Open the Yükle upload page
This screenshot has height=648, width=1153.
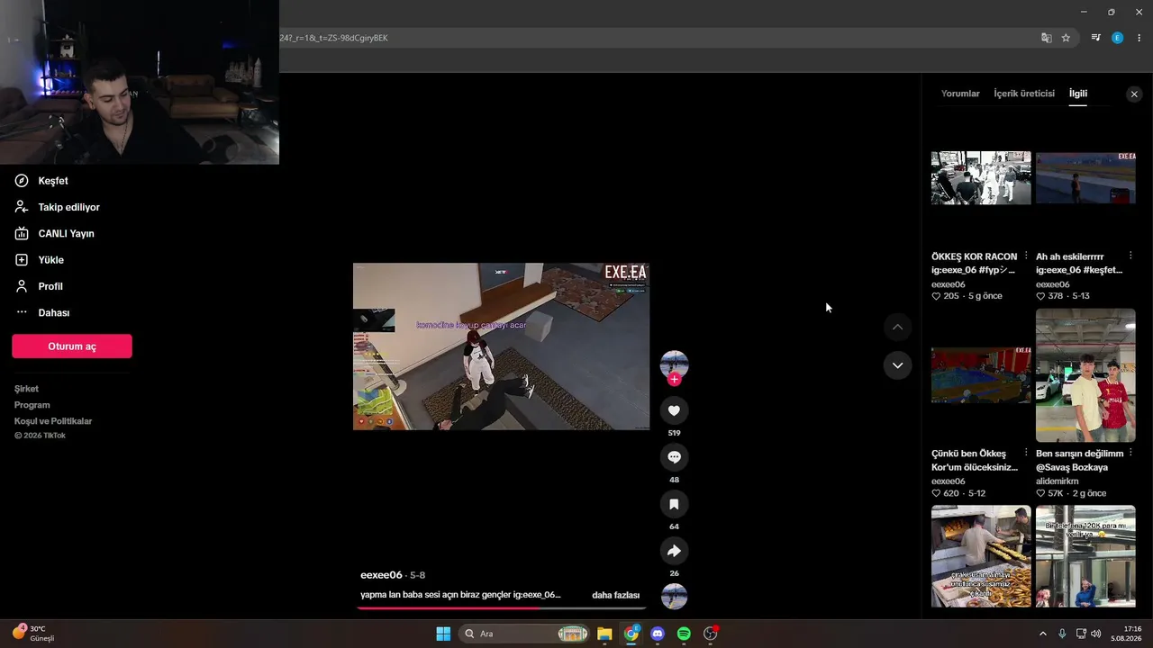(39, 260)
